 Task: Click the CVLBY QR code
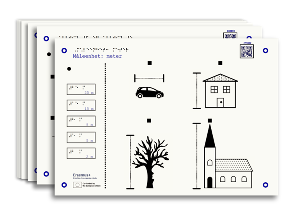(247, 51)
